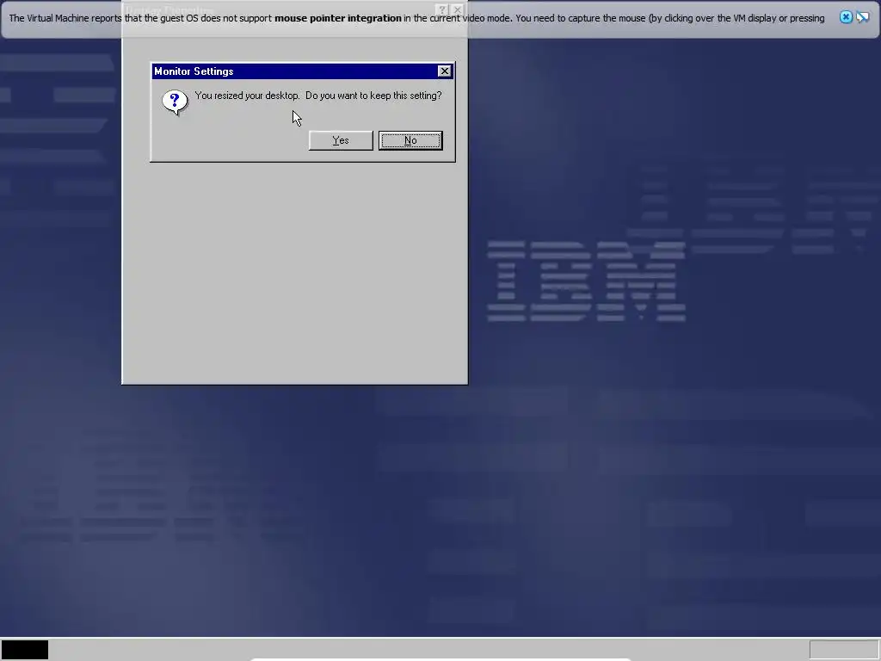
Task: Click the 'You resized your desktop' message text
Action: click(318, 96)
